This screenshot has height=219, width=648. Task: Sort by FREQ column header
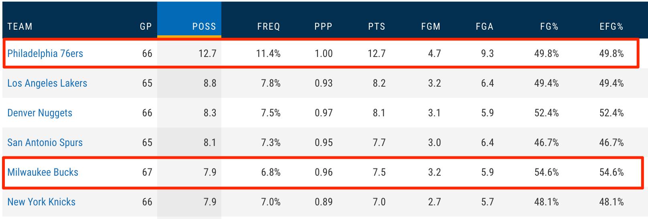[x=268, y=26]
